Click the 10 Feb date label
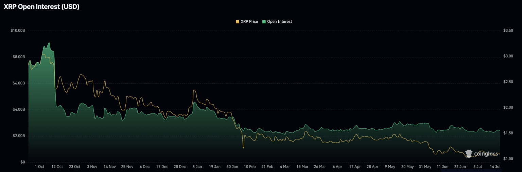Image resolution: width=522 pixels, height=172 pixels. pyautogui.click(x=250, y=167)
